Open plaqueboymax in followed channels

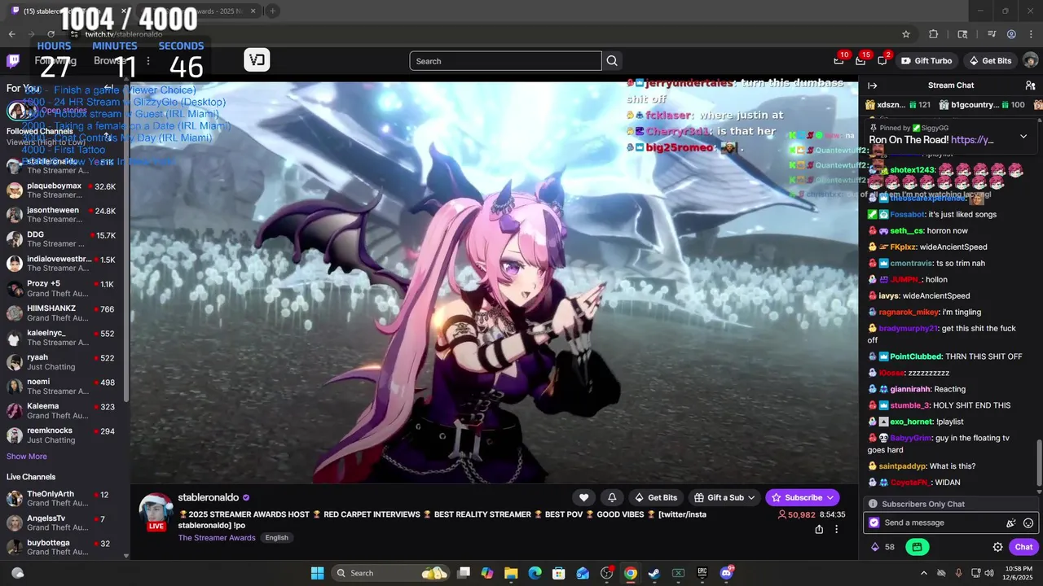point(64,190)
